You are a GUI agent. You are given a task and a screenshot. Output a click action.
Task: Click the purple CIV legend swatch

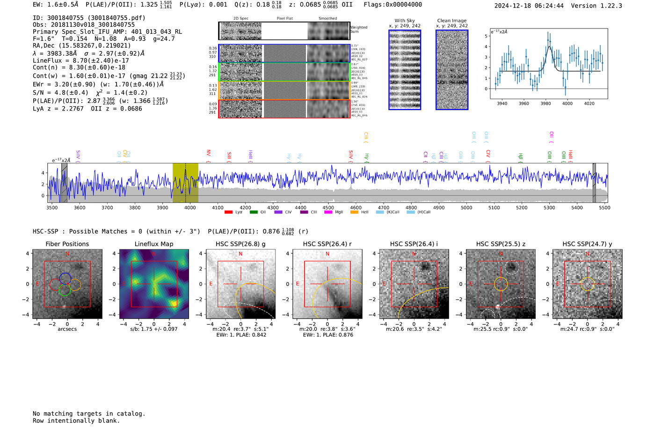[278, 212]
